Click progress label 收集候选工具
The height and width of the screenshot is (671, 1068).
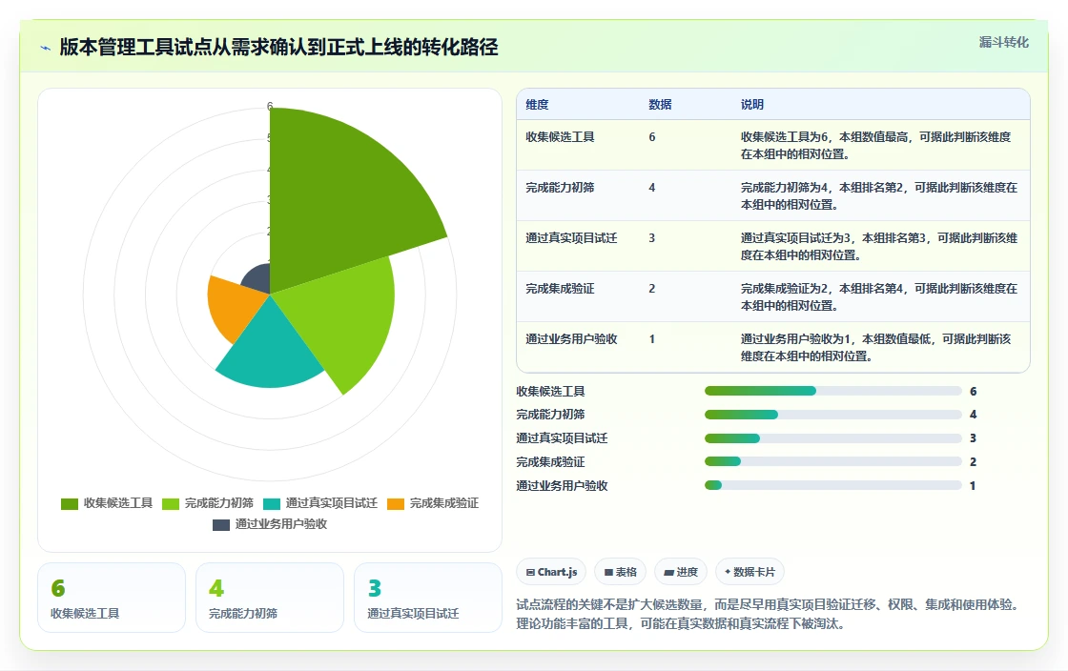click(550, 392)
